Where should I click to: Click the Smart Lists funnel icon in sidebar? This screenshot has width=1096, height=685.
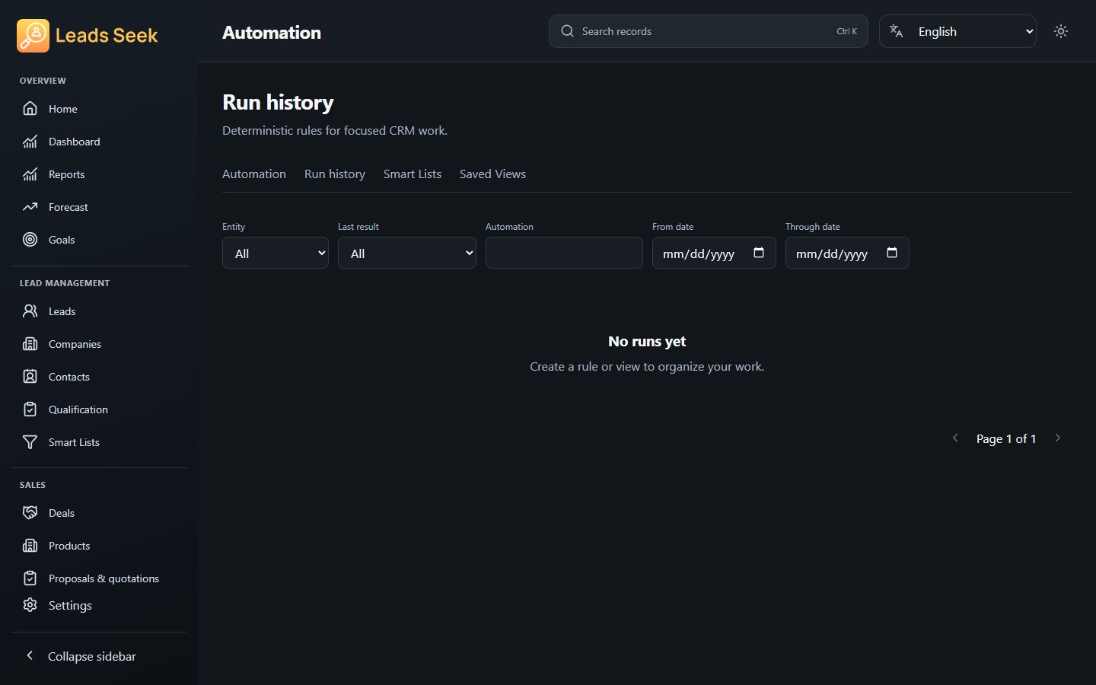tap(30, 442)
